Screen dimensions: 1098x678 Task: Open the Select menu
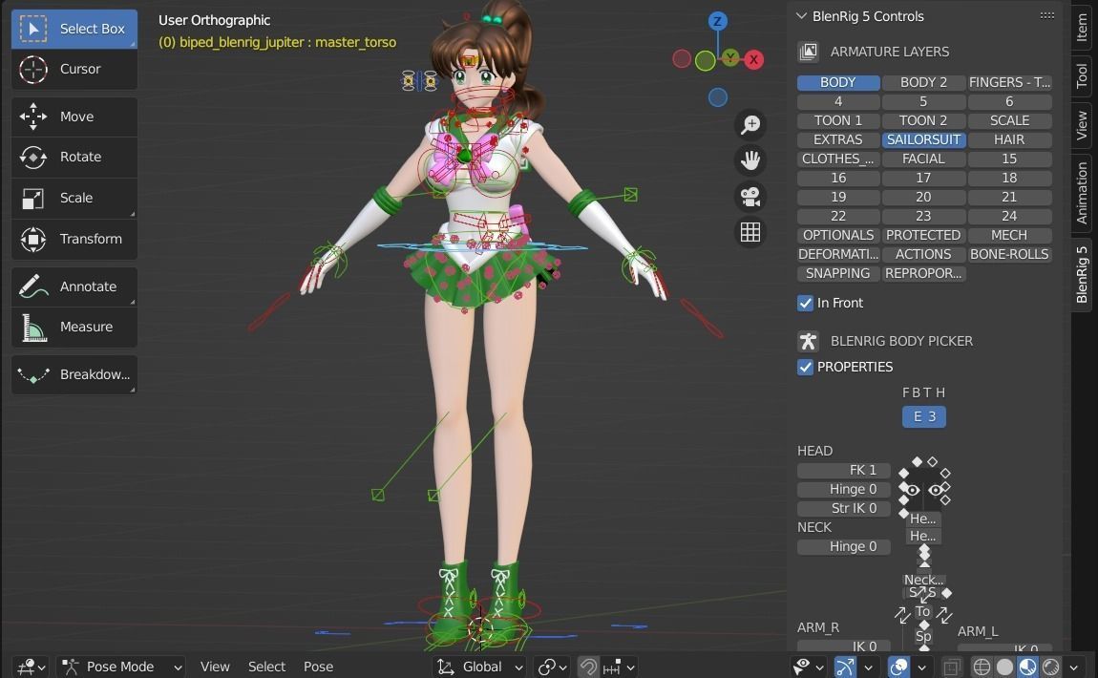tap(266, 667)
